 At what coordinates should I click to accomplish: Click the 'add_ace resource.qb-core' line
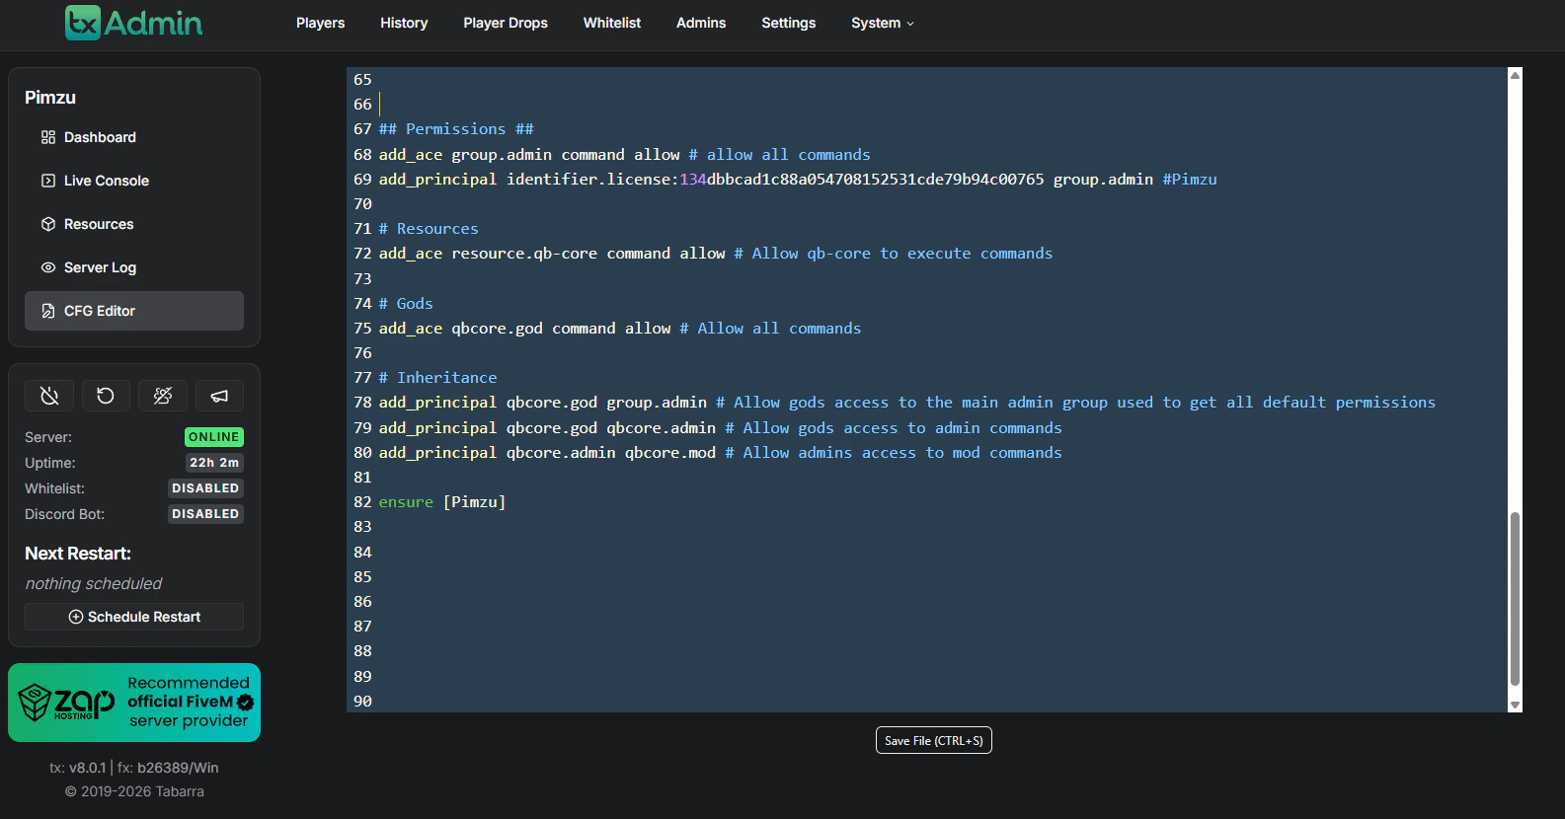click(x=716, y=254)
